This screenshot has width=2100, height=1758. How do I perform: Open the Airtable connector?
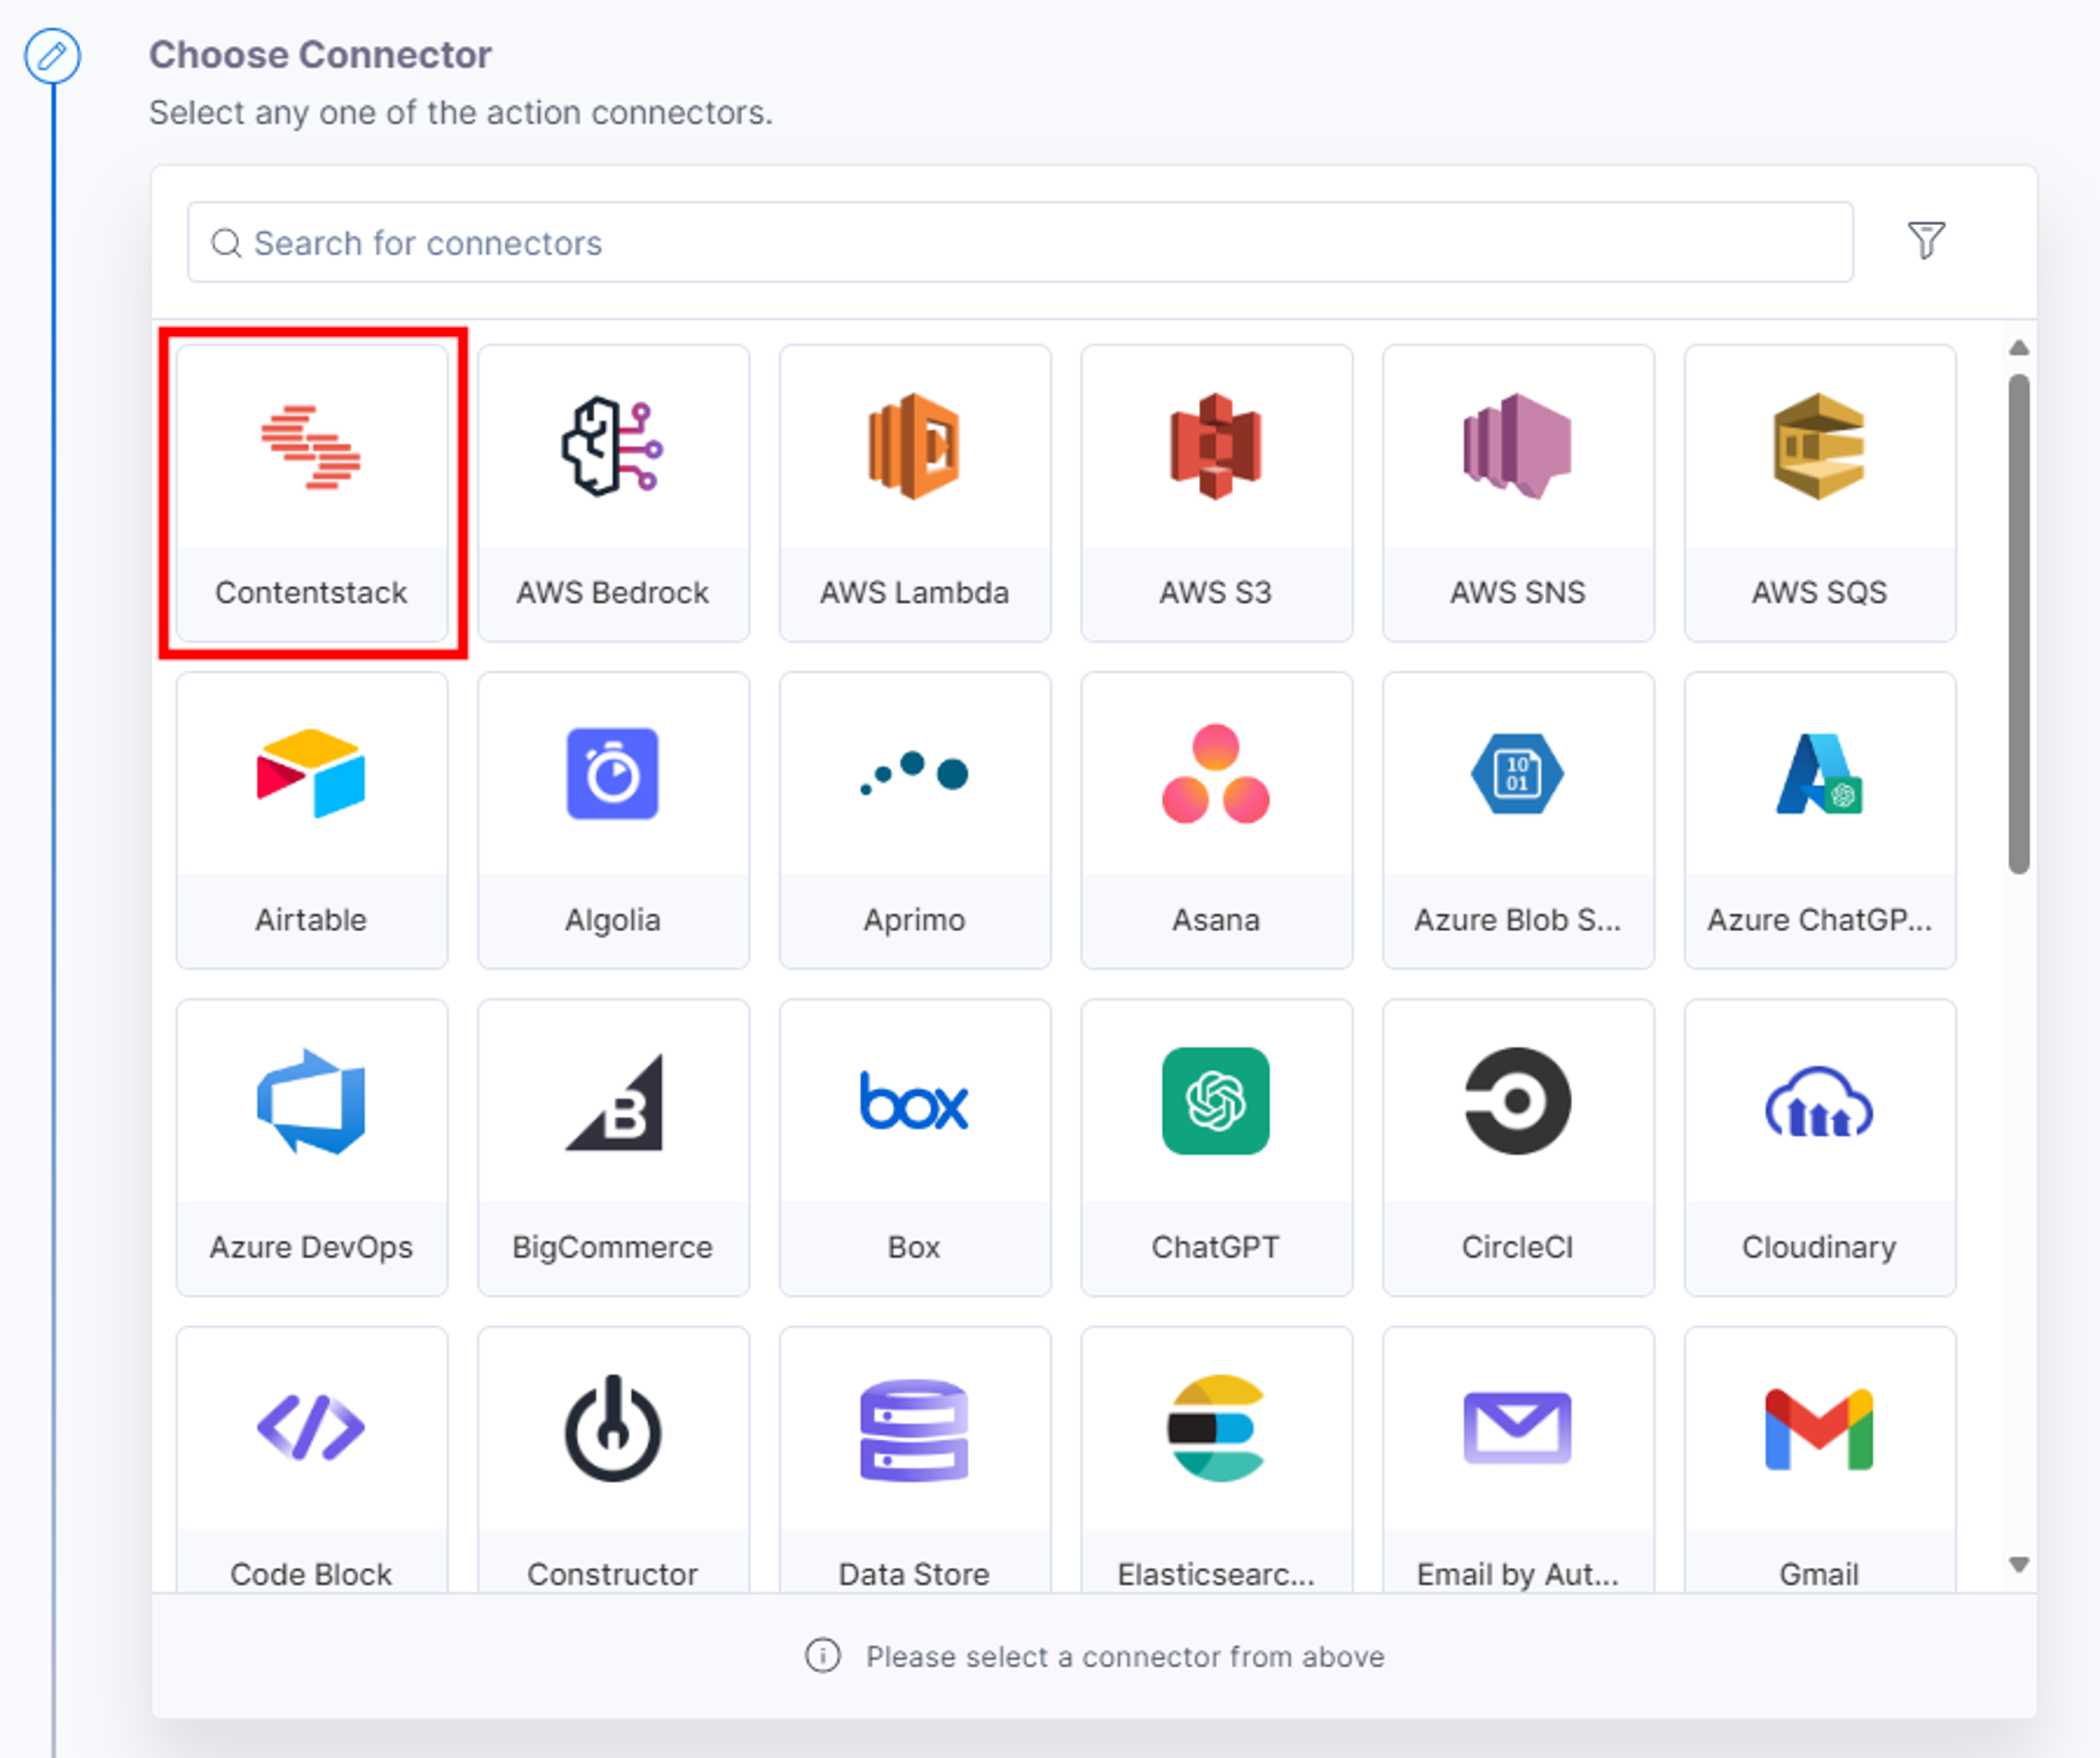(311, 820)
